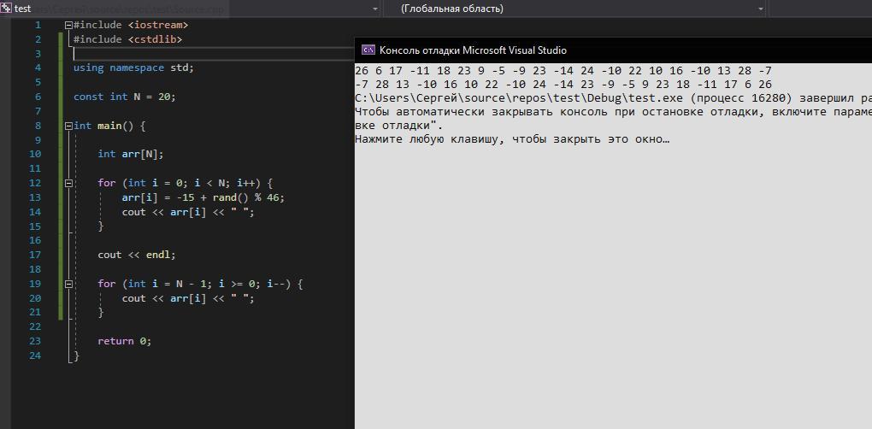Click console output line starting '26 6 17'

(563, 71)
